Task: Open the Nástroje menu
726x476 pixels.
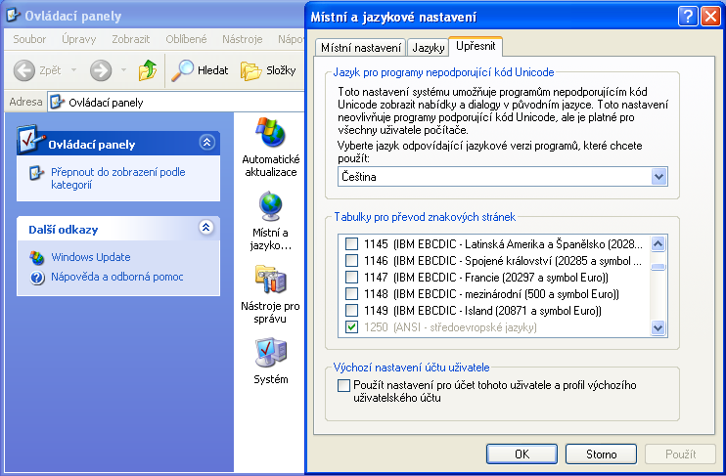Action: 242,39
